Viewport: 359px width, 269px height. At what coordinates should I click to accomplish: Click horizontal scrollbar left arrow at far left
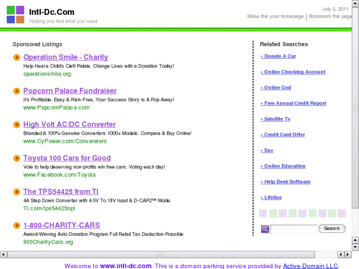(3, 254)
